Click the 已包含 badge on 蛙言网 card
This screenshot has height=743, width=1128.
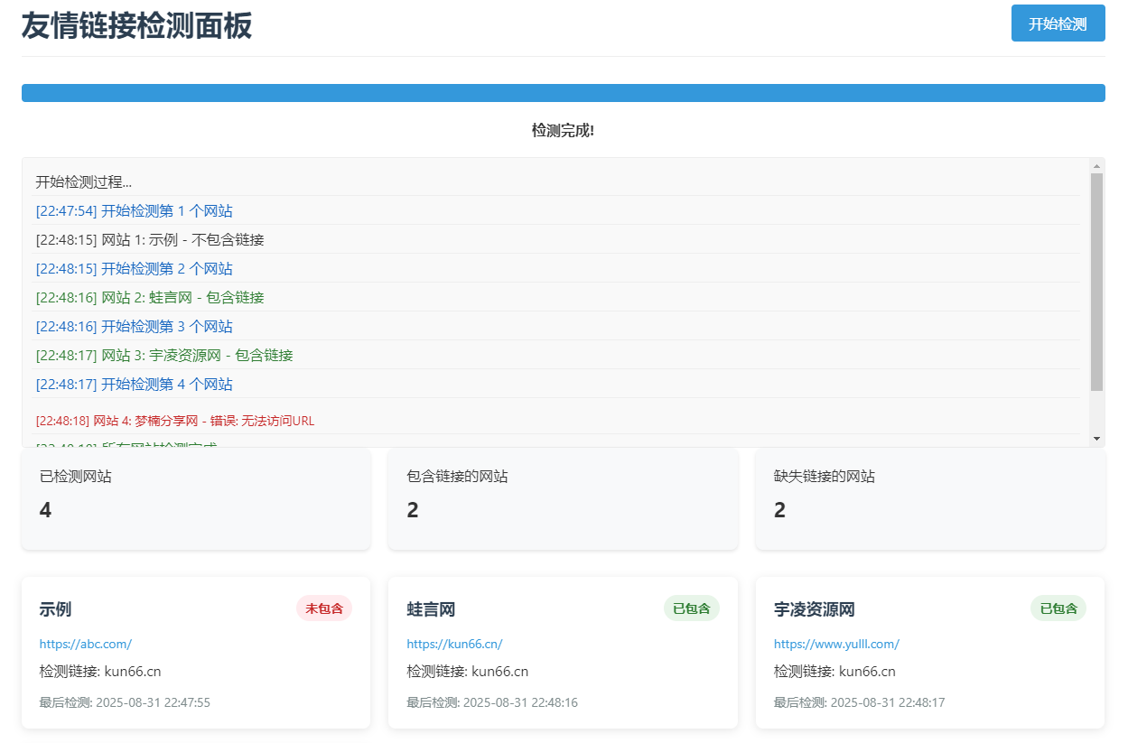tap(692, 608)
